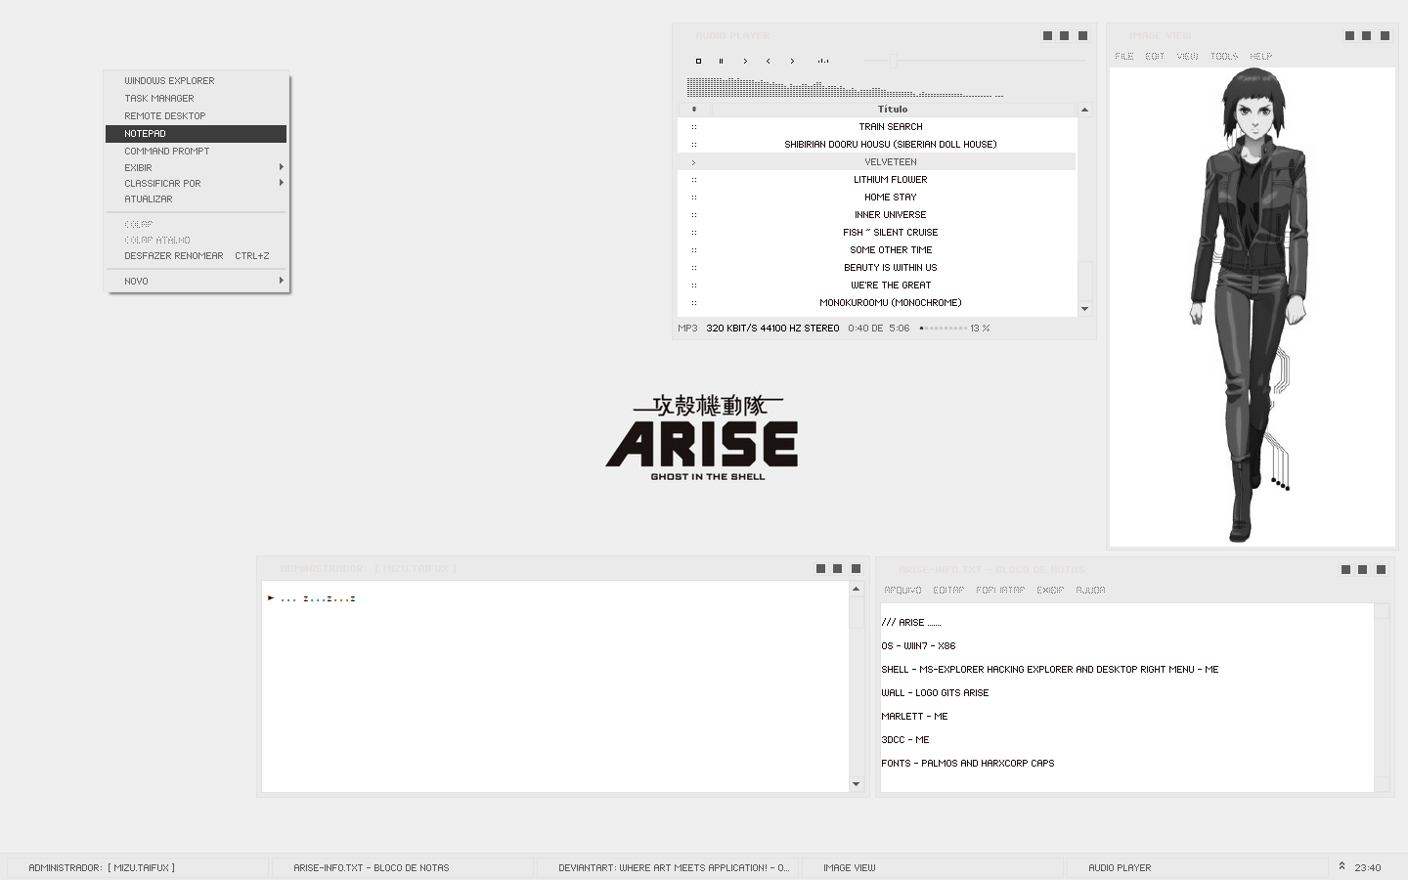Choose Atualizar in context menu
Screen dimensions: 1408x880
(x=196, y=199)
